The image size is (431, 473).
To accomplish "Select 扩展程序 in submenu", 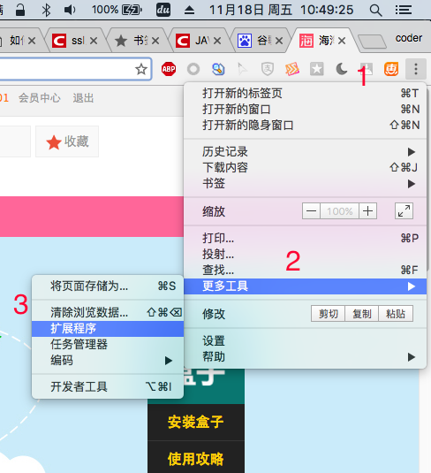I will click(108, 329).
